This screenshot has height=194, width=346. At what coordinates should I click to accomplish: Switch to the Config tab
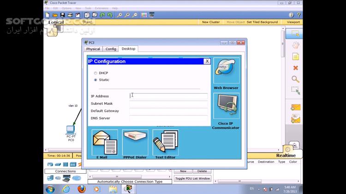tap(111, 49)
